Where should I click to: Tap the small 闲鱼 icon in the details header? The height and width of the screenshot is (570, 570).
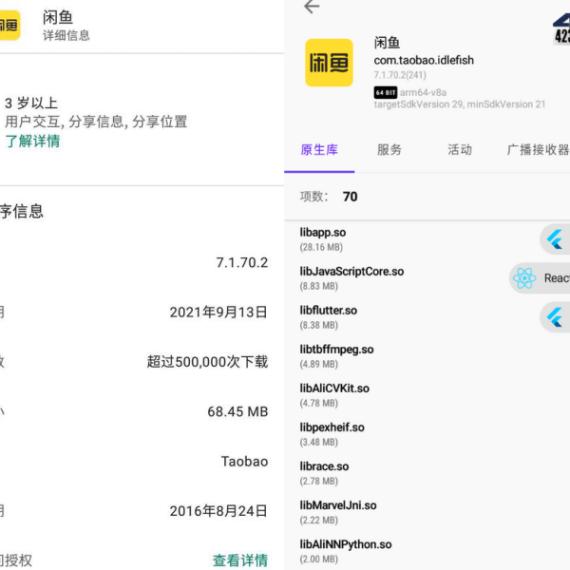(9, 25)
